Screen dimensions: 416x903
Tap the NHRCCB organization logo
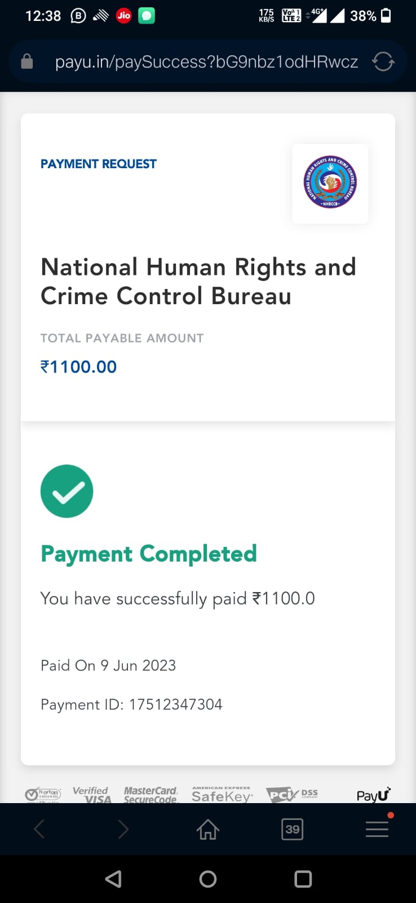click(x=330, y=183)
